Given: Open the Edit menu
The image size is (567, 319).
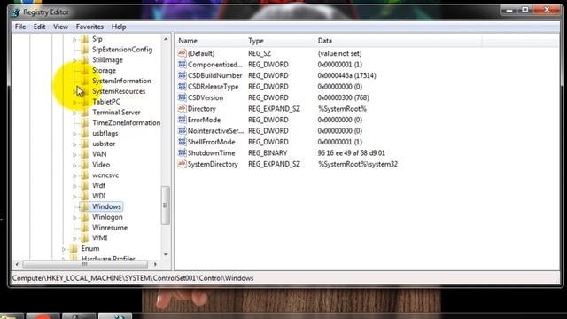Looking at the screenshot, I should [39, 27].
